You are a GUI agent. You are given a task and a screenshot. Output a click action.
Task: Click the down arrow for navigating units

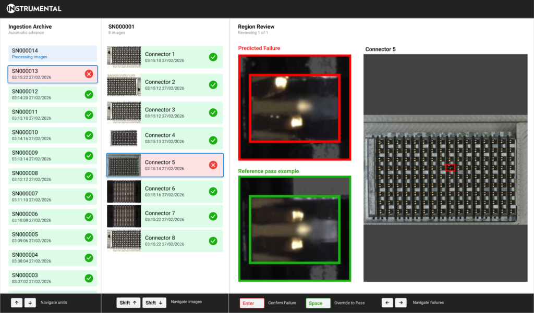click(30, 302)
